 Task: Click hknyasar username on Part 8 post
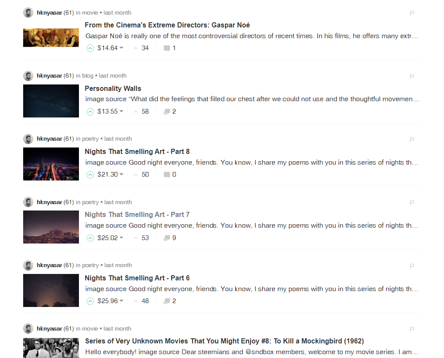coord(49,139)
